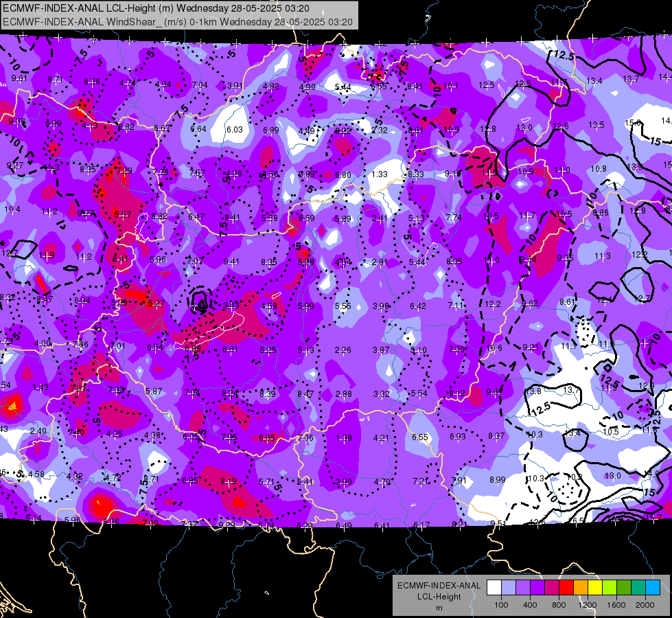Click the grid value 6.42
The image size is (672, 618).
[418, 306]
